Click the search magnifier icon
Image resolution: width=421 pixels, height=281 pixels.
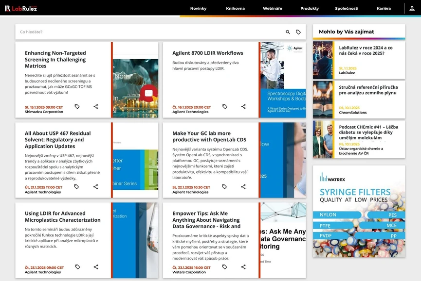tap(288, 31)
